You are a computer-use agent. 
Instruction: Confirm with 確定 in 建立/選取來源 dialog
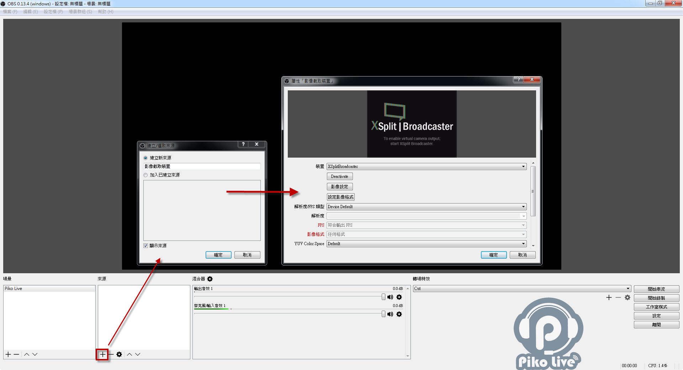click(x=218, y=255)
